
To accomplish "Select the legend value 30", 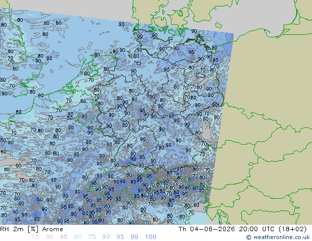I will coord(49,237).
